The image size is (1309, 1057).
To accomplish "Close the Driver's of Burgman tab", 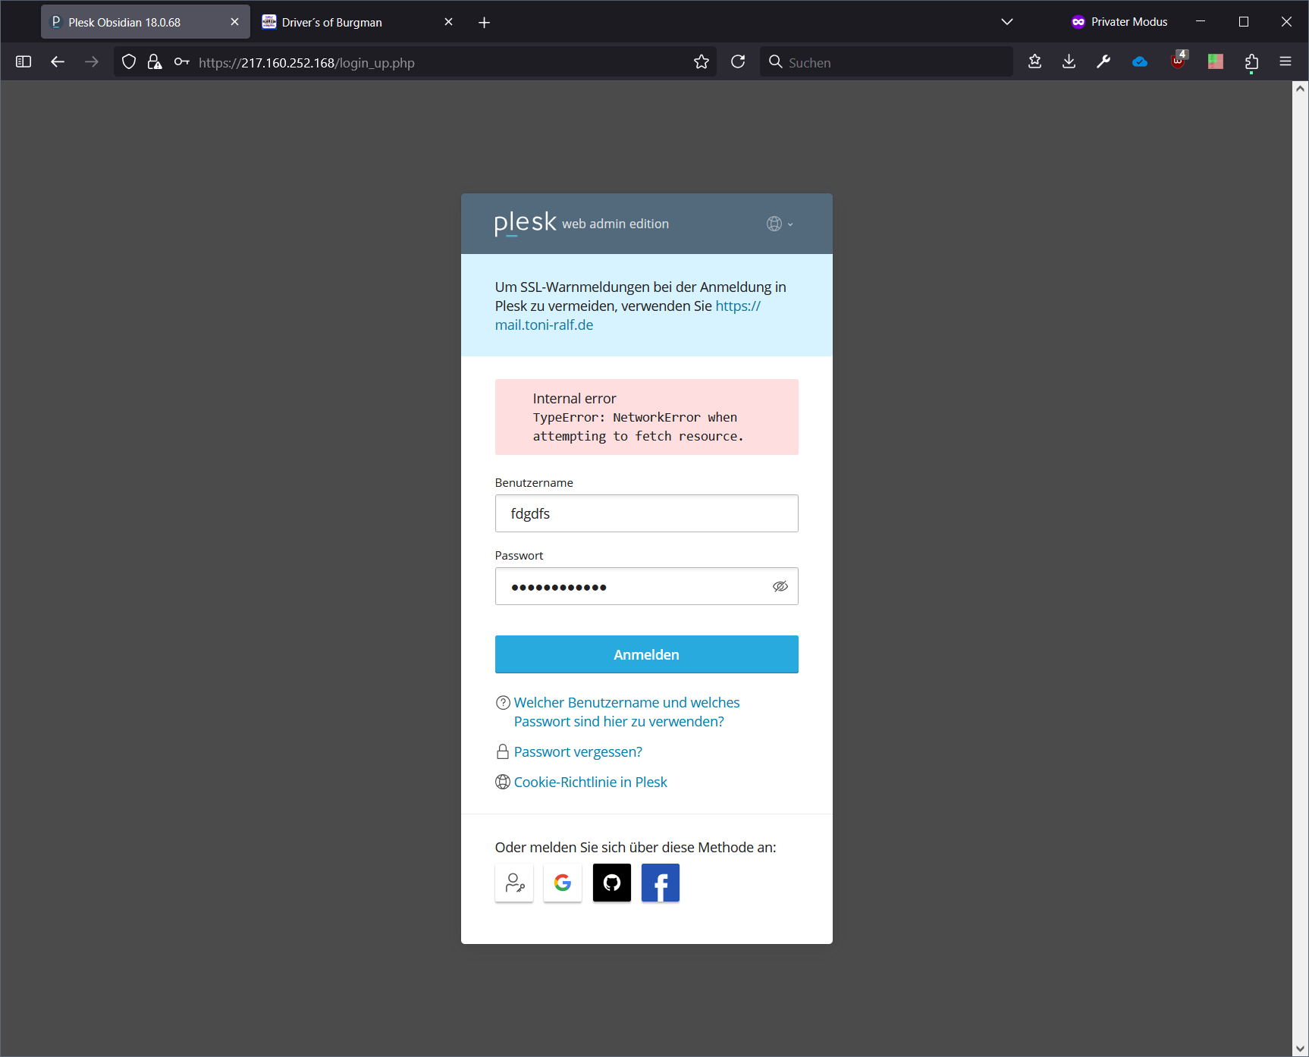I will 448,22.
